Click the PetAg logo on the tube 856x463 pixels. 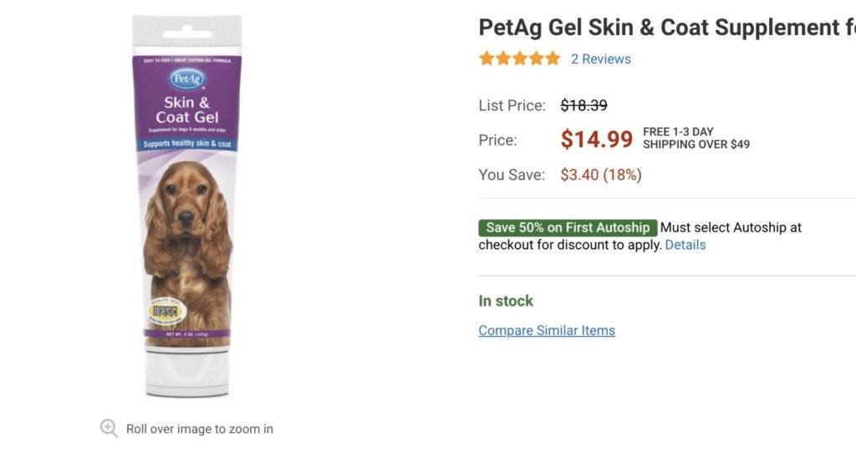point(186,79)
